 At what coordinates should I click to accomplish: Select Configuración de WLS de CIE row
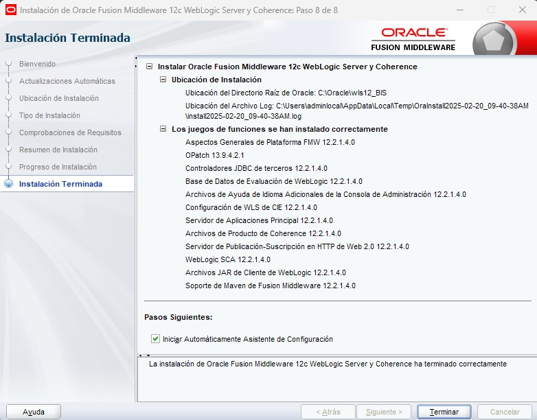tap(251, 207)
